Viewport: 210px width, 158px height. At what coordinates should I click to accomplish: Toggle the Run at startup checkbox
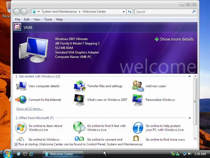pos(16,144)
